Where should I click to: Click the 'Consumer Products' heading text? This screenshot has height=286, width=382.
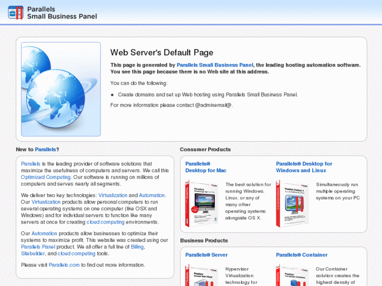[x=205, y=150]
